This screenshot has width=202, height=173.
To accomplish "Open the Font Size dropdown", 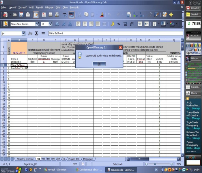I will 50,24.
